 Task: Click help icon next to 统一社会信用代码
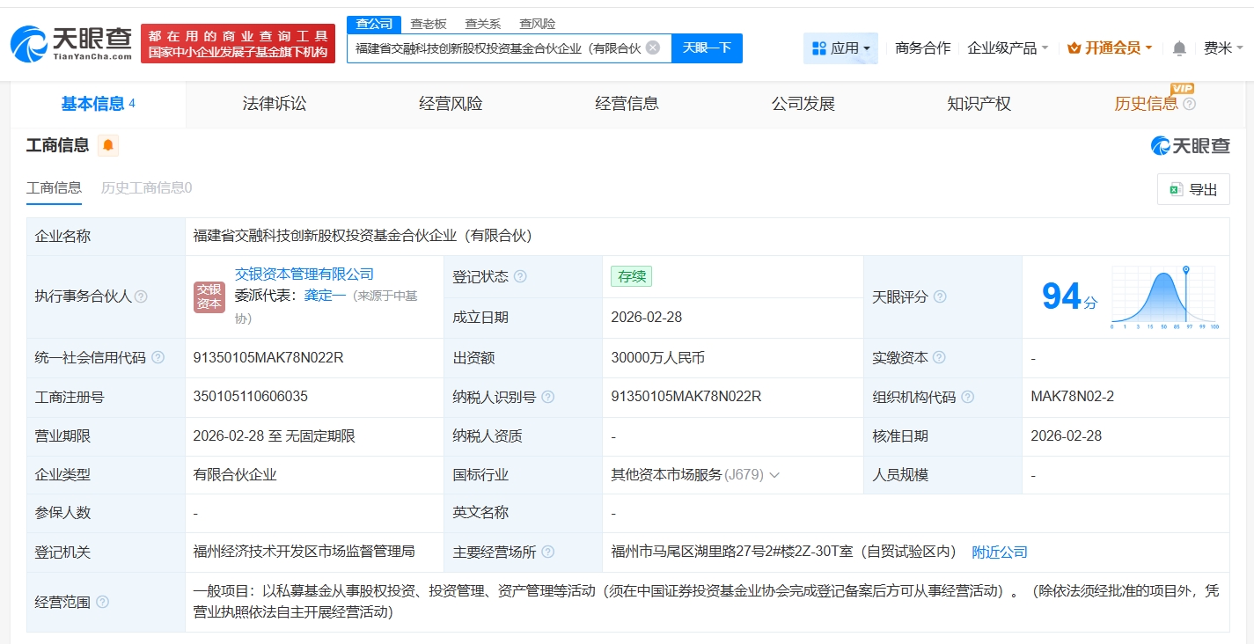pyautogui.click(x=158, y=357)
